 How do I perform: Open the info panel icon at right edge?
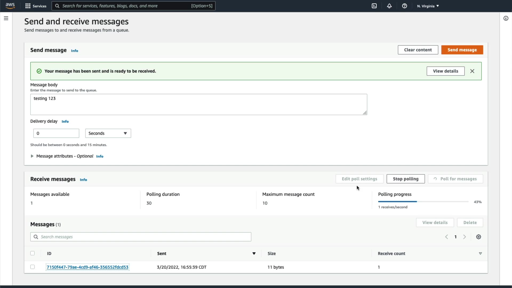[506, 18]
